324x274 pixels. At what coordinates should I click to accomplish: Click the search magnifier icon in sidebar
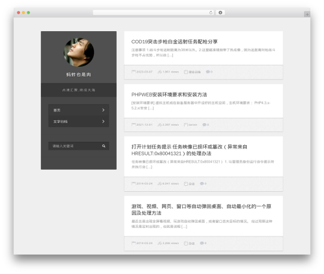[104, 146]
